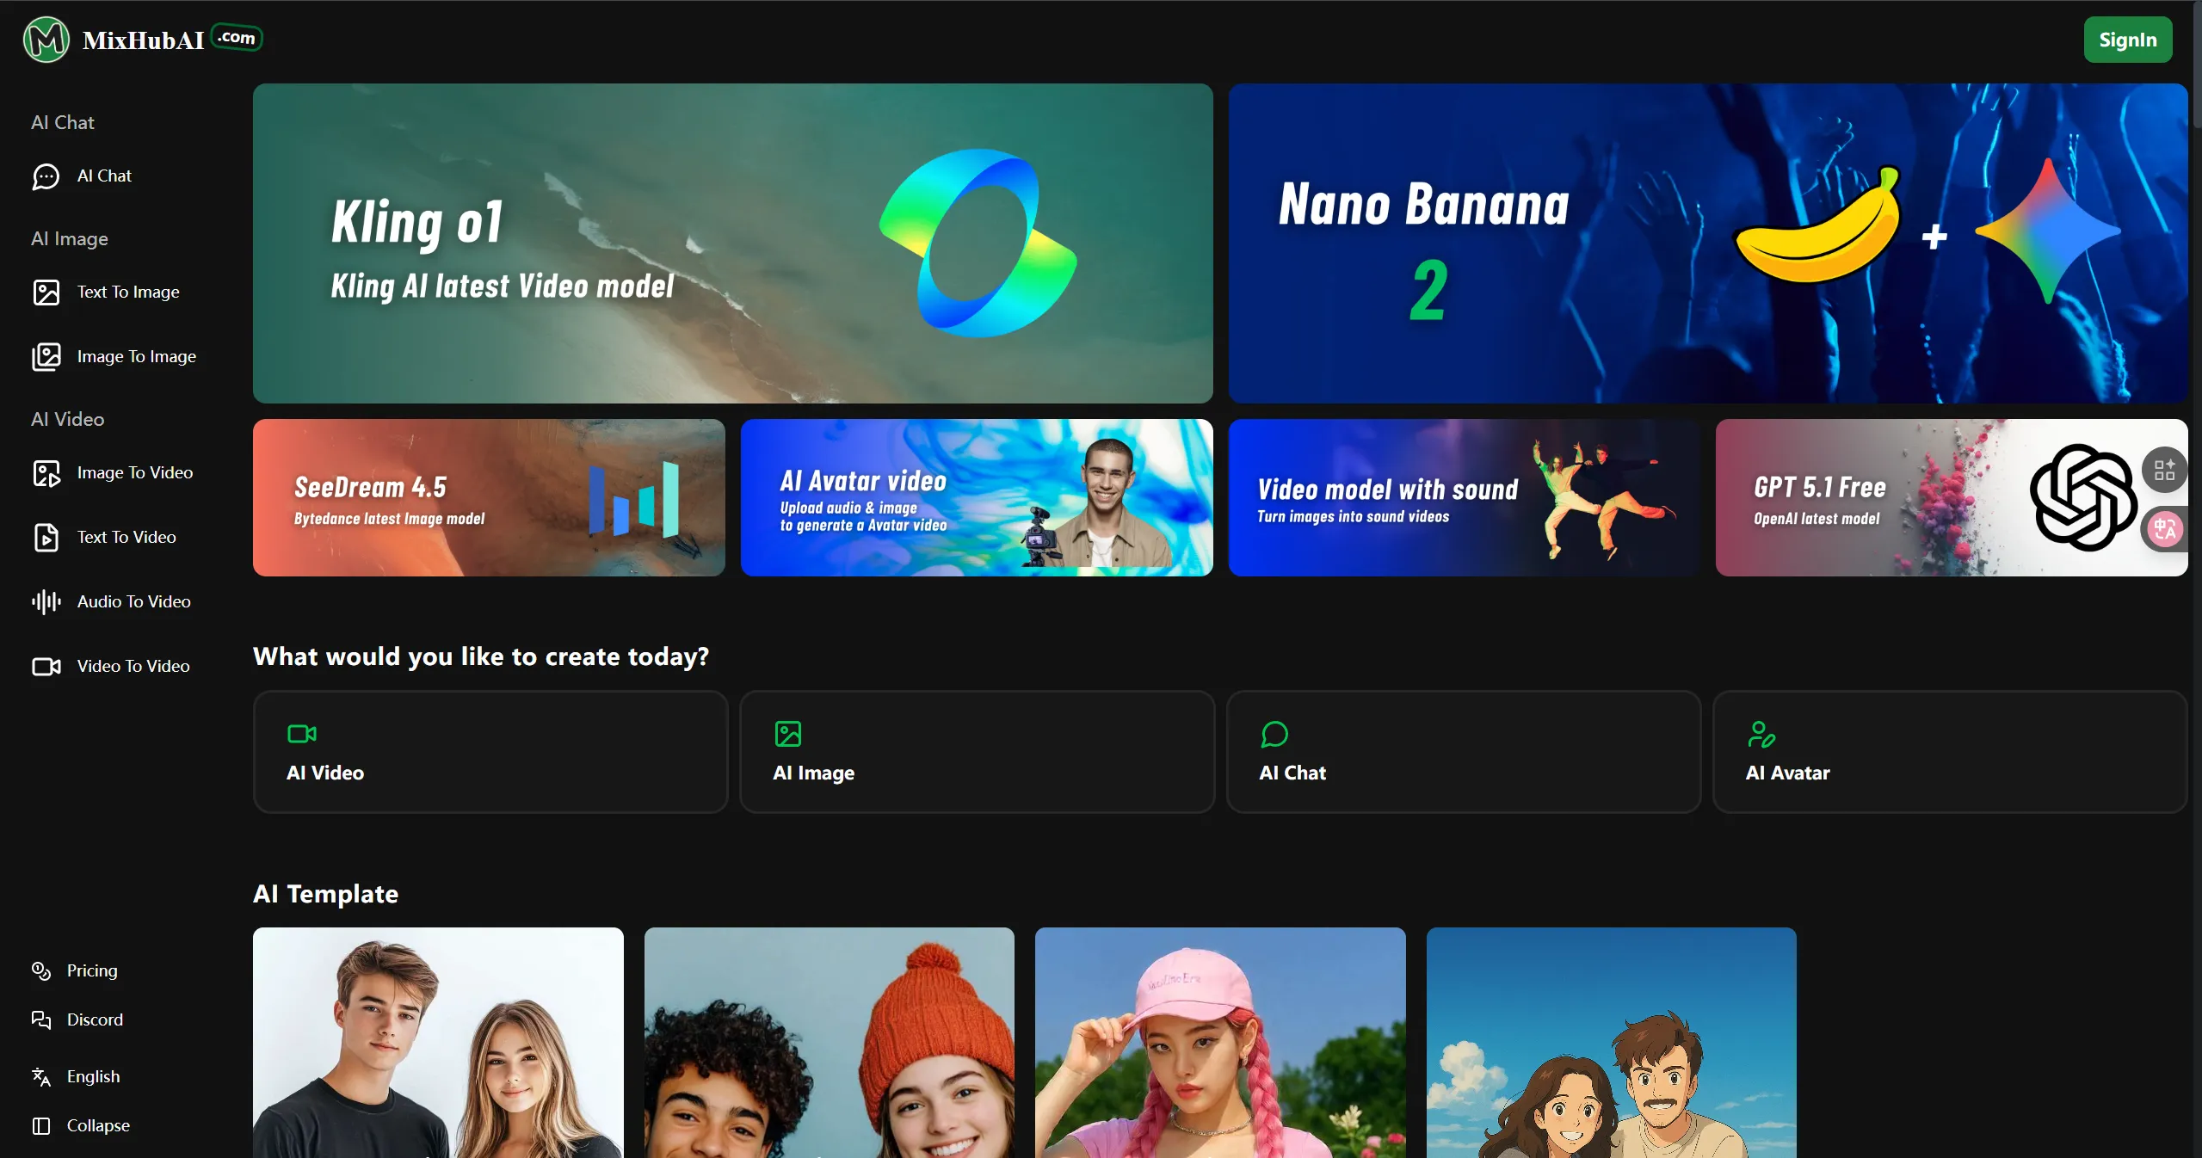The width and height of the screenshot is (2202, 1158).
Task: Select the AI Avatar creation card
Action: click(1948, 750)
